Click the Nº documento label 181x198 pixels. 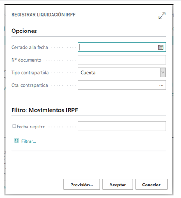pos(26,60)
